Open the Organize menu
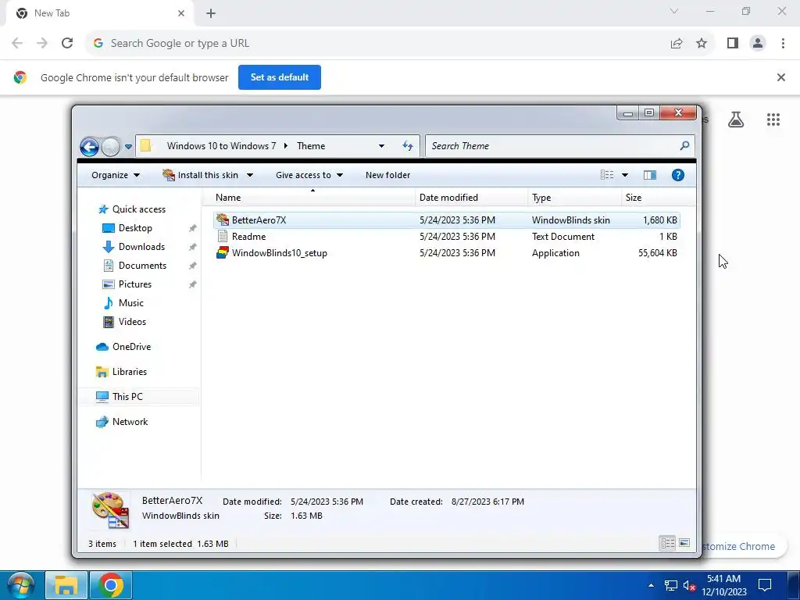The height and width of the screenshot is (600, 800). click(116, 175)
